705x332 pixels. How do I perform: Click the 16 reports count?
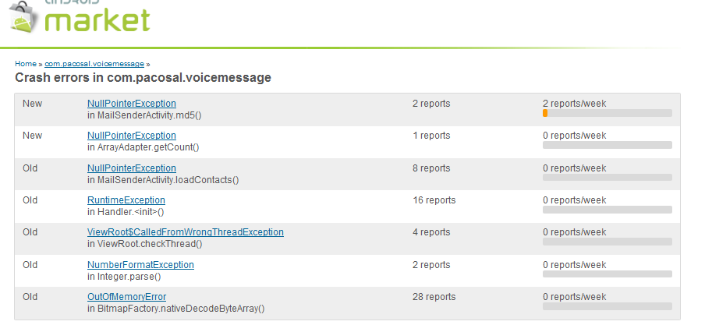click(x=434, y=200)
